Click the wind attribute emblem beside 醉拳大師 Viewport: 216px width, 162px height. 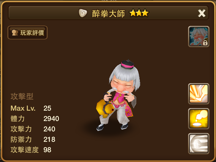point(83,13)
